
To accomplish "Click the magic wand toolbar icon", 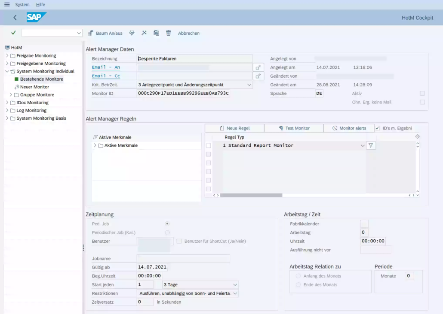I will (x=144, y=33).
